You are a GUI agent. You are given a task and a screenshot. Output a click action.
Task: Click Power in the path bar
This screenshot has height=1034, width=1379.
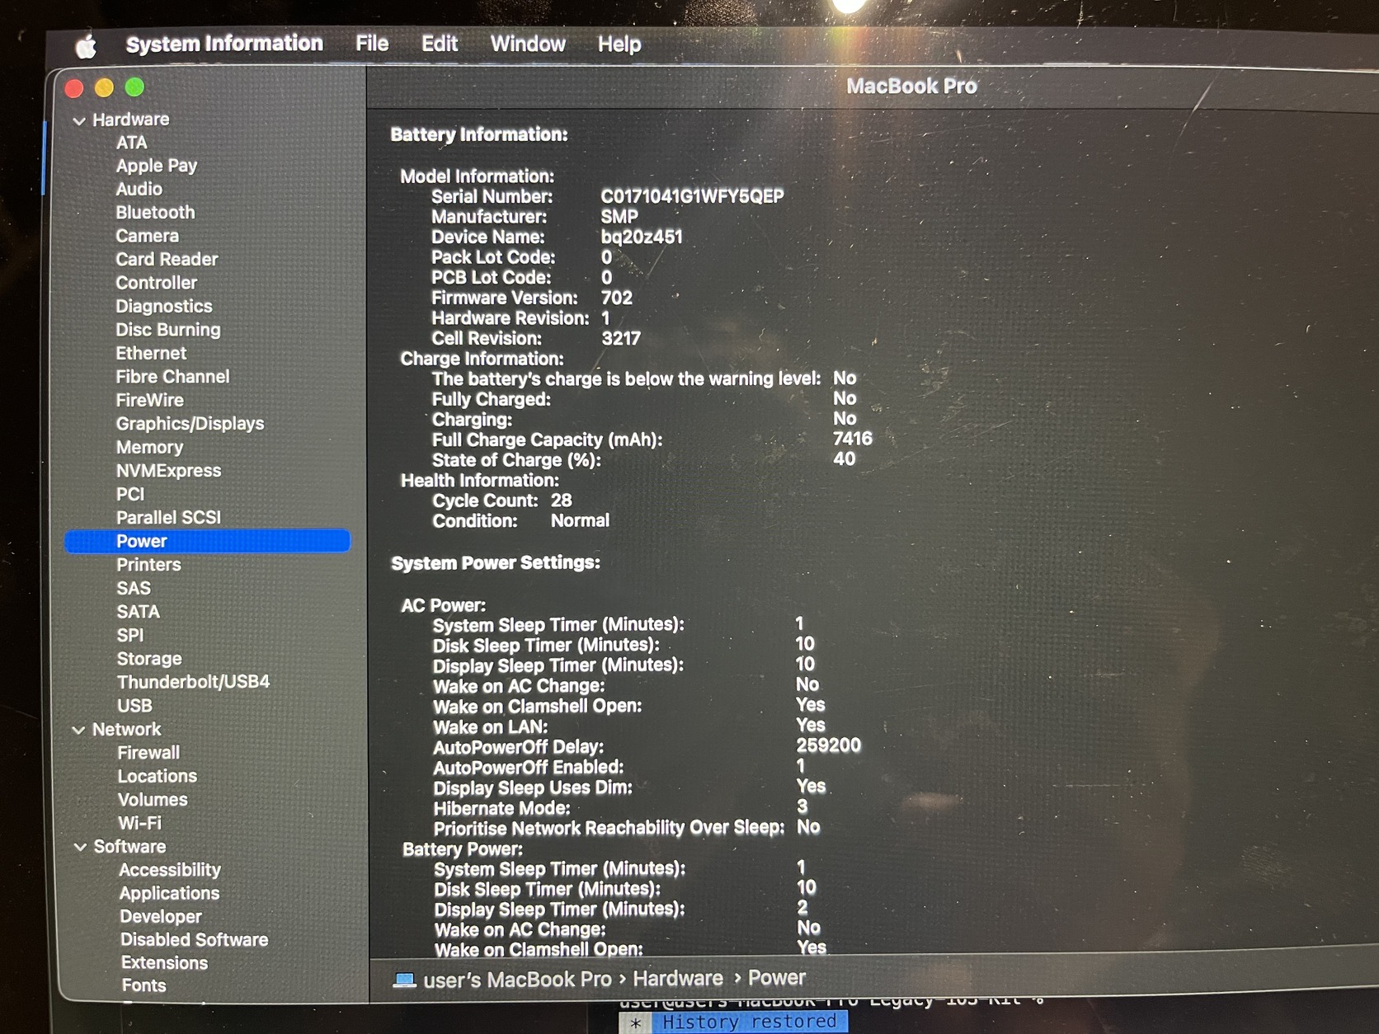point(777,978)
